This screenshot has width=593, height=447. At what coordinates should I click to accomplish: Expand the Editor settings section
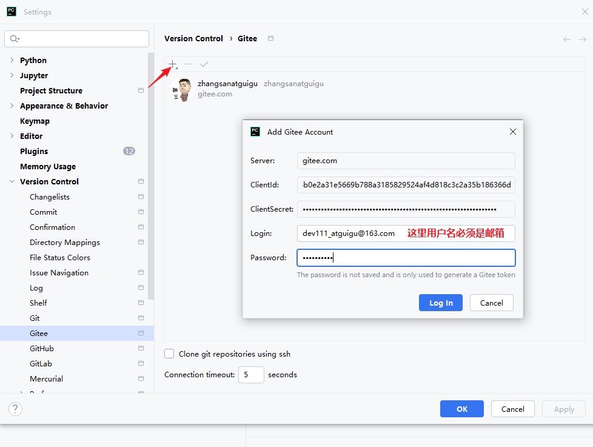pos(12,136)
